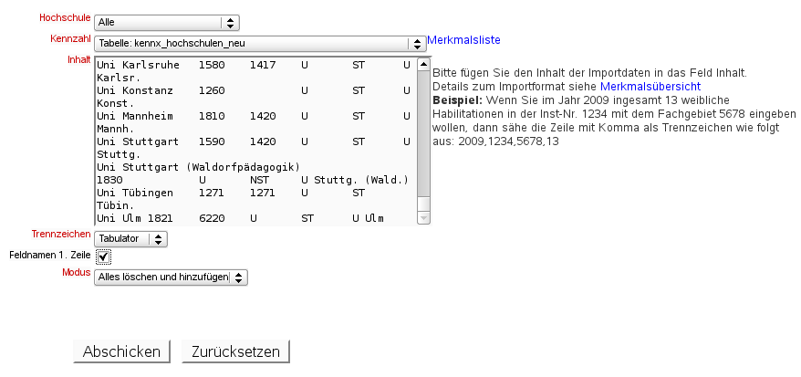Click the Uni Mannheim row in the textarea
Image resolution: width=801 pixels, height=377 pixels.
point(254,116)
